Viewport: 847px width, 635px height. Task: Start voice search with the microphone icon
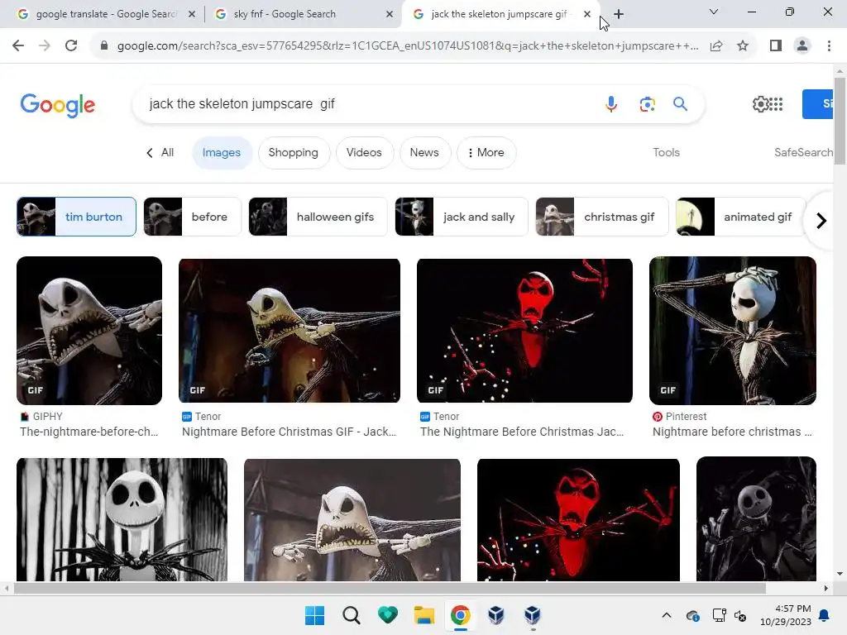pos(611,103)
